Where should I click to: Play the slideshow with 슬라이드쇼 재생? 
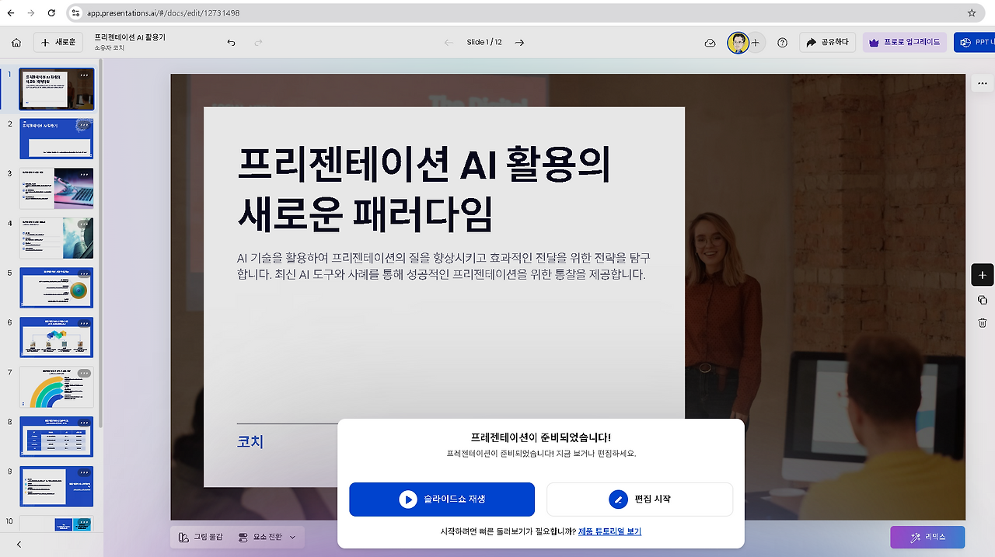click(x=442, y=500)
